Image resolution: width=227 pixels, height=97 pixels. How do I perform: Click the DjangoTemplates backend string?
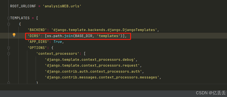pos(104,30)
